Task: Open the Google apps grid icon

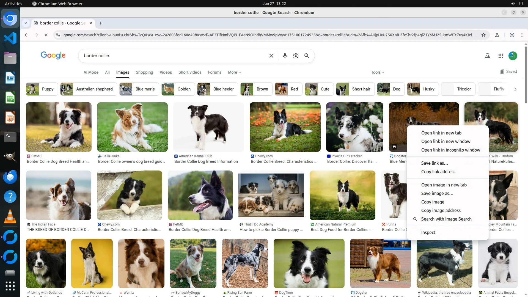Action: pyautogui.click(x=501, y=56)
